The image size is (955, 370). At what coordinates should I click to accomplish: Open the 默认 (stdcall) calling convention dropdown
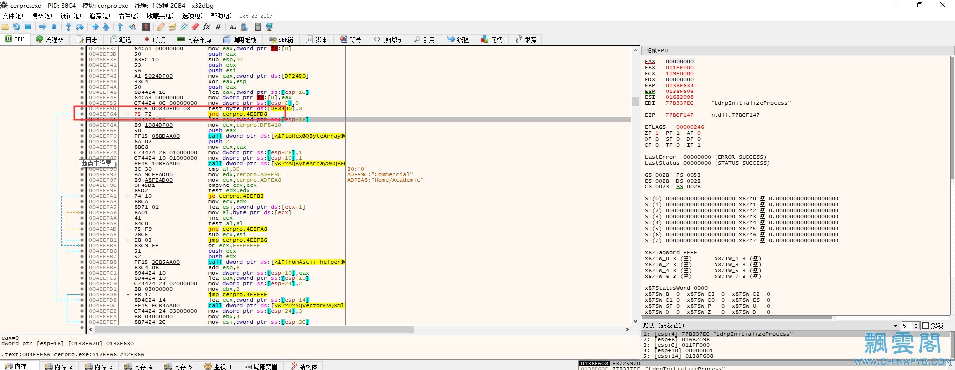(771, 326)
